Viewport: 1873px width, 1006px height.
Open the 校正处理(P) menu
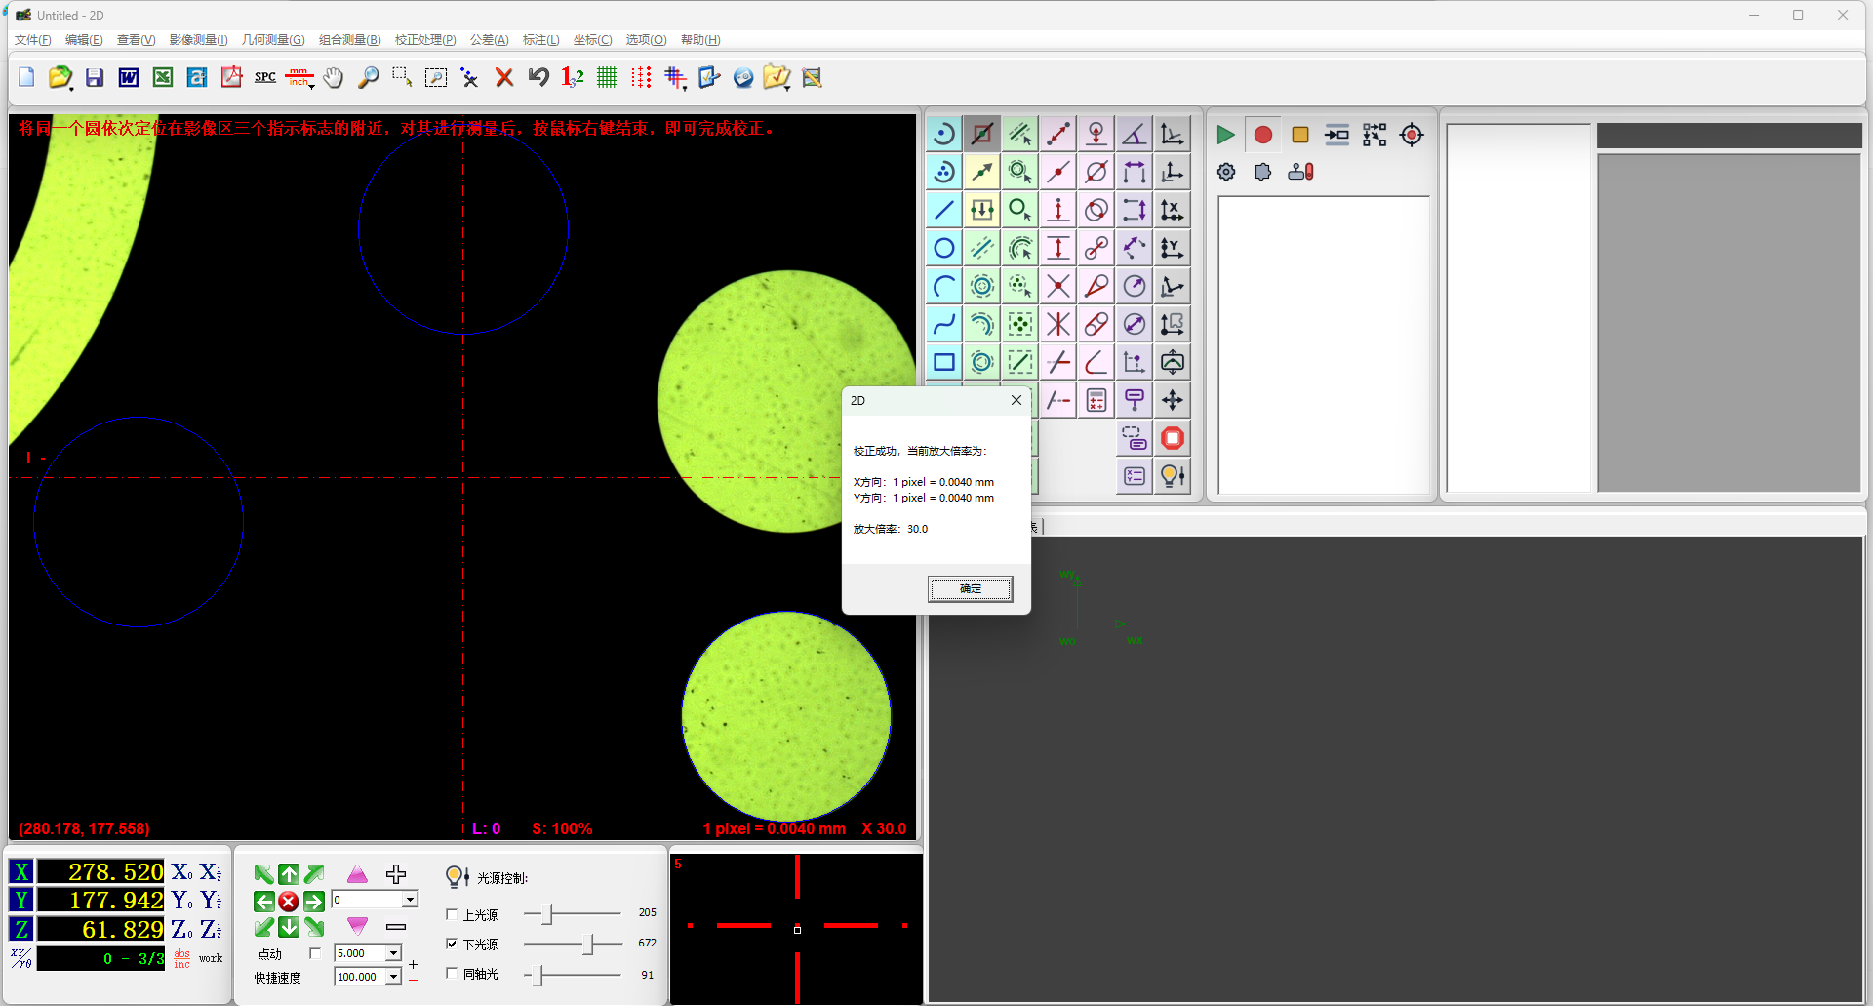425,40
